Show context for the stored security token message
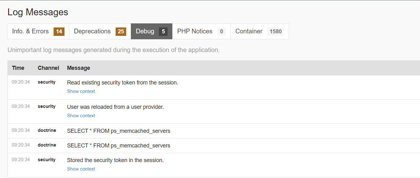 click(81, 169)
